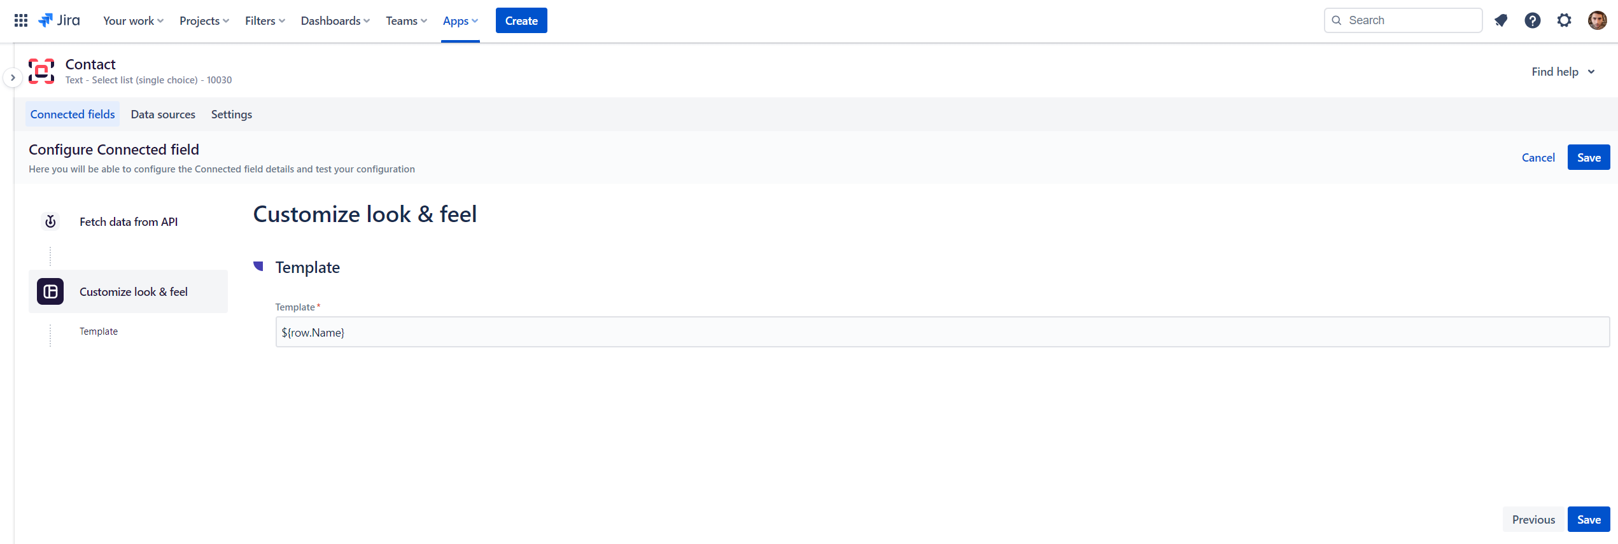Click into the Template input field
Viewport: 1618px width, 544px height.
click(x=942, y=332)
